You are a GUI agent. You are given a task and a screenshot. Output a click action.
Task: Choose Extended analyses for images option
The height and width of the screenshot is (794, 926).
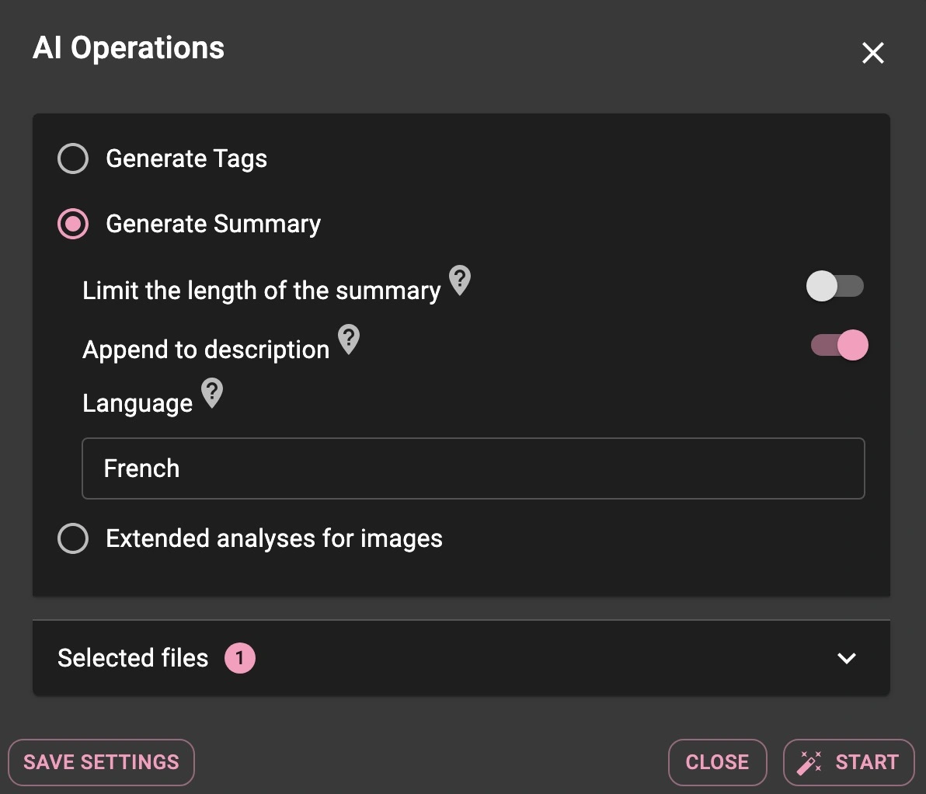73,538
